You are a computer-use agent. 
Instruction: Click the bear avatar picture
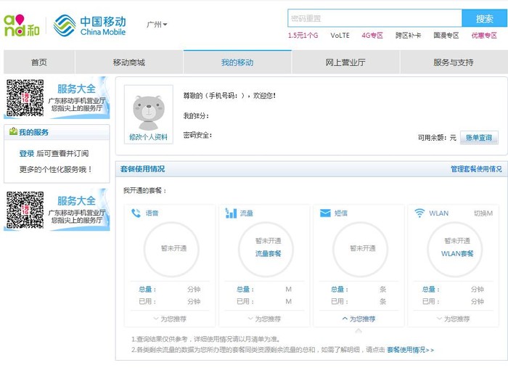[149, 113]
